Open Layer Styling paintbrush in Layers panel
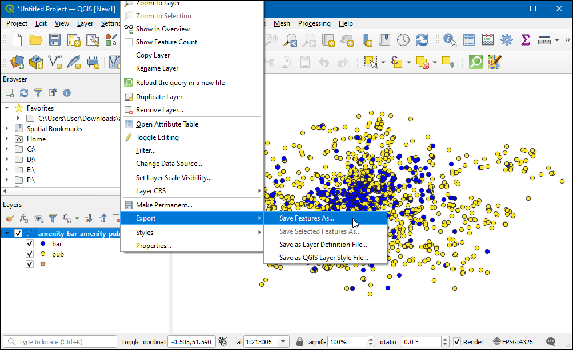This screenshot has width=573, height=350. (10, 218)
